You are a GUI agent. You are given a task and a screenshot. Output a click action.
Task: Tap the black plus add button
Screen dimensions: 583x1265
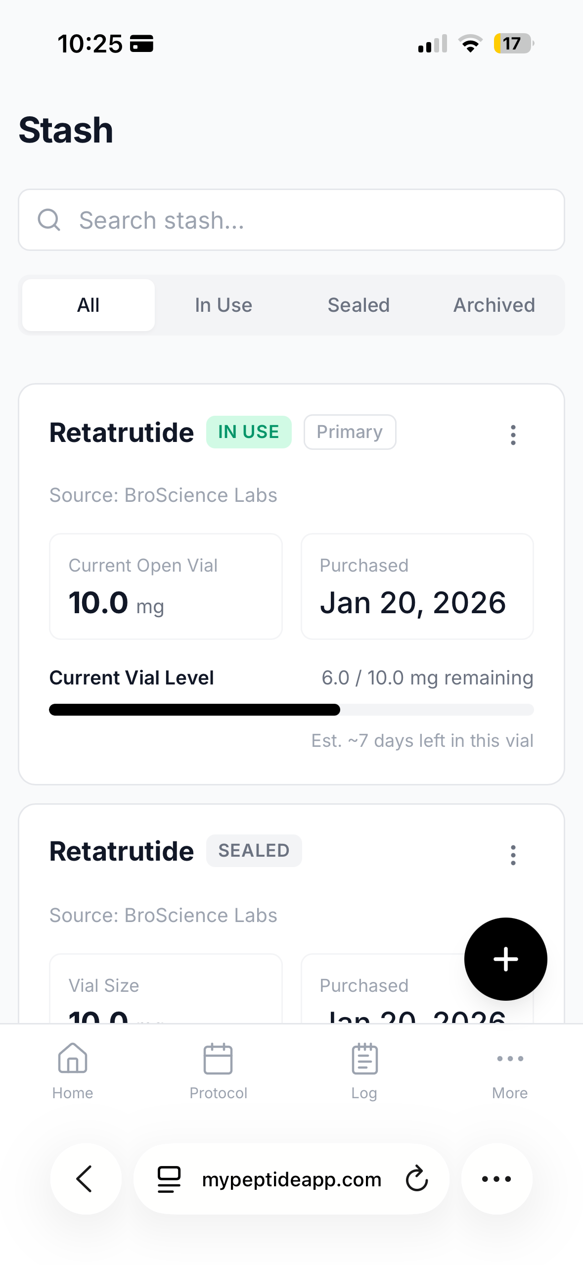[x=505, y=959]
